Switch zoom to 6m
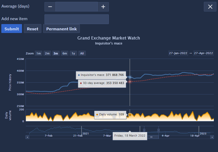This screenshot has height=152, width=218. [65, 53]
